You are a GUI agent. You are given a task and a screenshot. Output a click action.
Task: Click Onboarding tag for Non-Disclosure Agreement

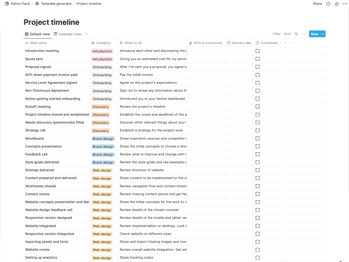(x=102, y=91)
